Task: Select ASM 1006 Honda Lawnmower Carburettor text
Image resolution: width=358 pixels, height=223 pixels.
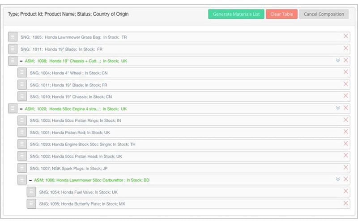Action: pyautogui.click(x=92, y=180)
